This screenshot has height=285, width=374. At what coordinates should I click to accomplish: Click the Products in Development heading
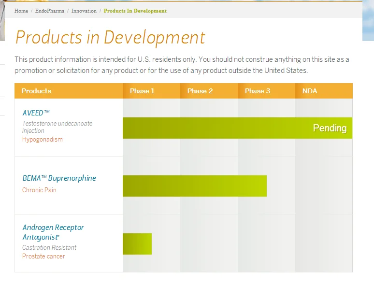110,38
